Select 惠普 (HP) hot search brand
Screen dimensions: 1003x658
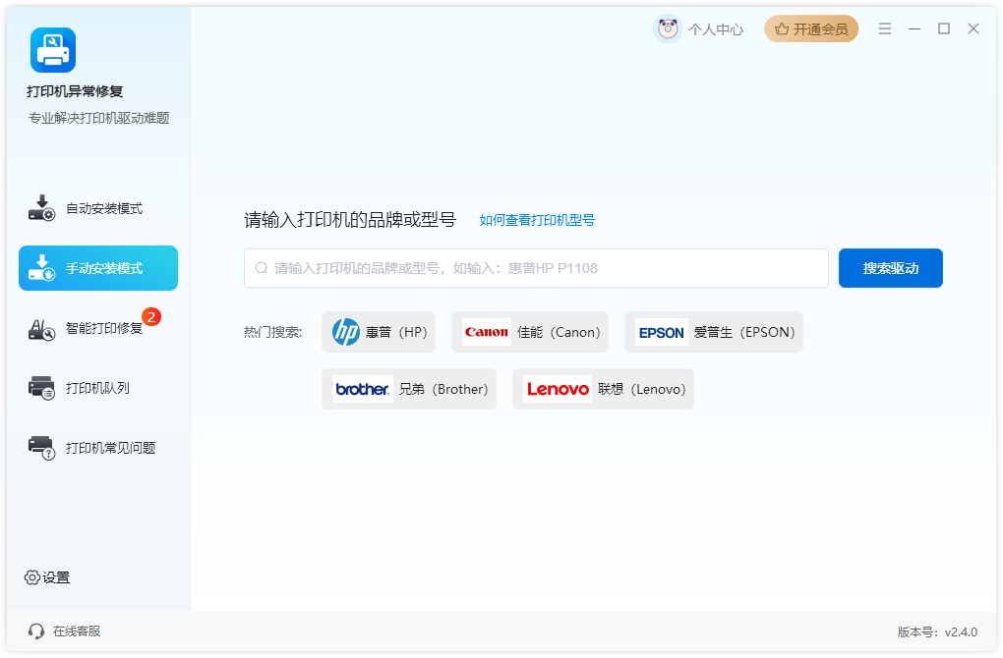(379, 332)
